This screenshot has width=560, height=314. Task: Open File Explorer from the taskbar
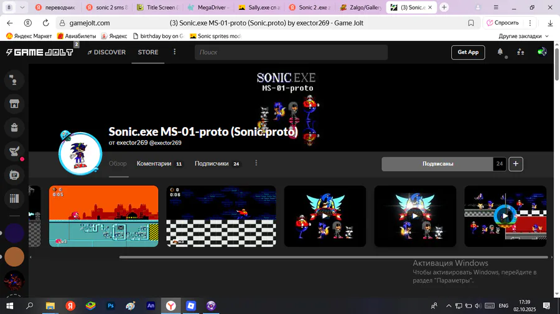pyautogui.click(x=50, y=306)
